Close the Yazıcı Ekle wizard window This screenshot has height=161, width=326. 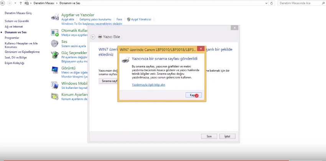(234, 28)
